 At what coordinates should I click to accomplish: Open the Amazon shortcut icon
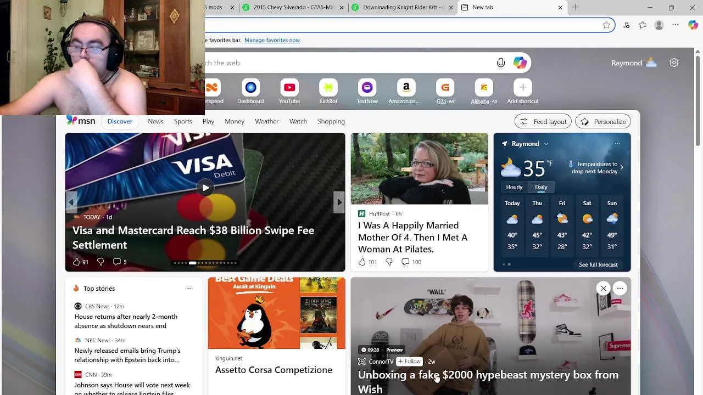coord(406,88)
